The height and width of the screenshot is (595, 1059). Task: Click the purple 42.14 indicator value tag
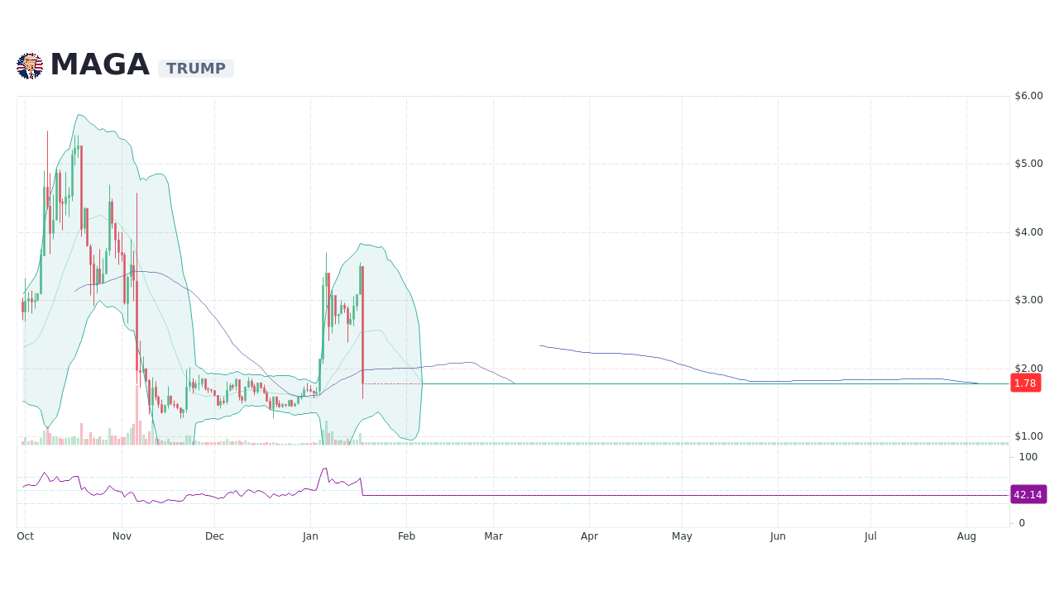pos(1028,494)
